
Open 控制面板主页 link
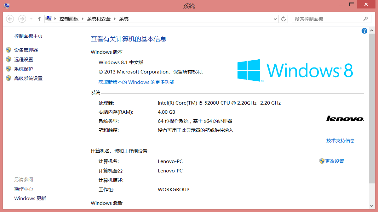tap(28, 36)
